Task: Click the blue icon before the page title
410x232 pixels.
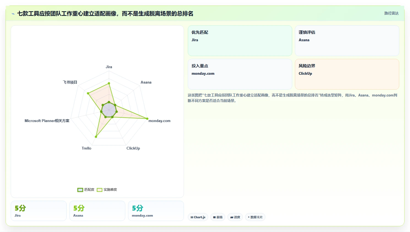Action: 13,14
